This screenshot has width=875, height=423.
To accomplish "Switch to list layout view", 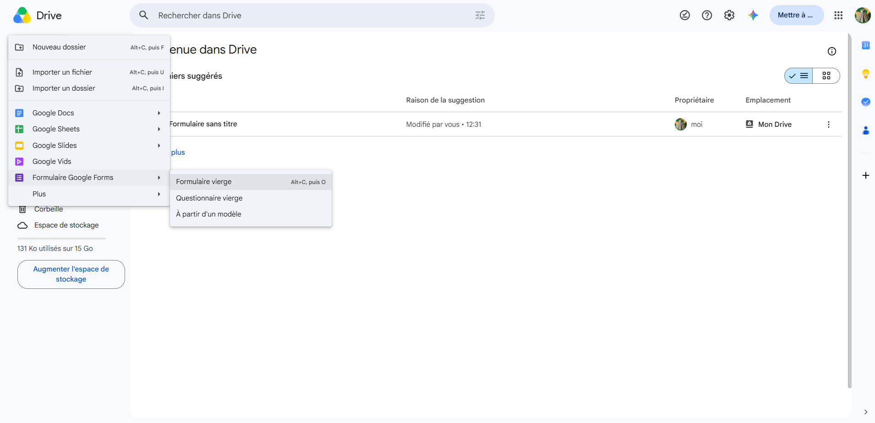I will click(x=799, y=76).
